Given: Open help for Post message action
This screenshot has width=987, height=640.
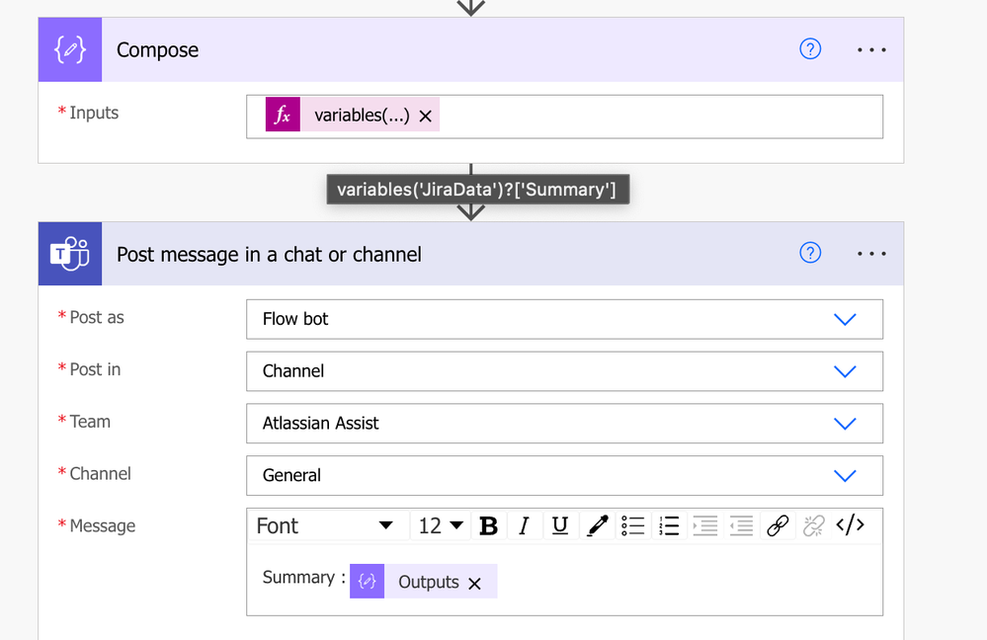Looking at the screenshot, I should pyautogui.click(x=810, y=253).
